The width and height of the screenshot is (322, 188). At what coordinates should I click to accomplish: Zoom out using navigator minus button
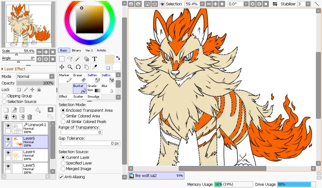39,52
